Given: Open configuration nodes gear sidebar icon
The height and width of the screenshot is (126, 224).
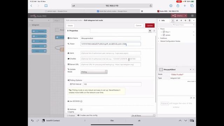Looking at the screenshot, I should (185, 20).
